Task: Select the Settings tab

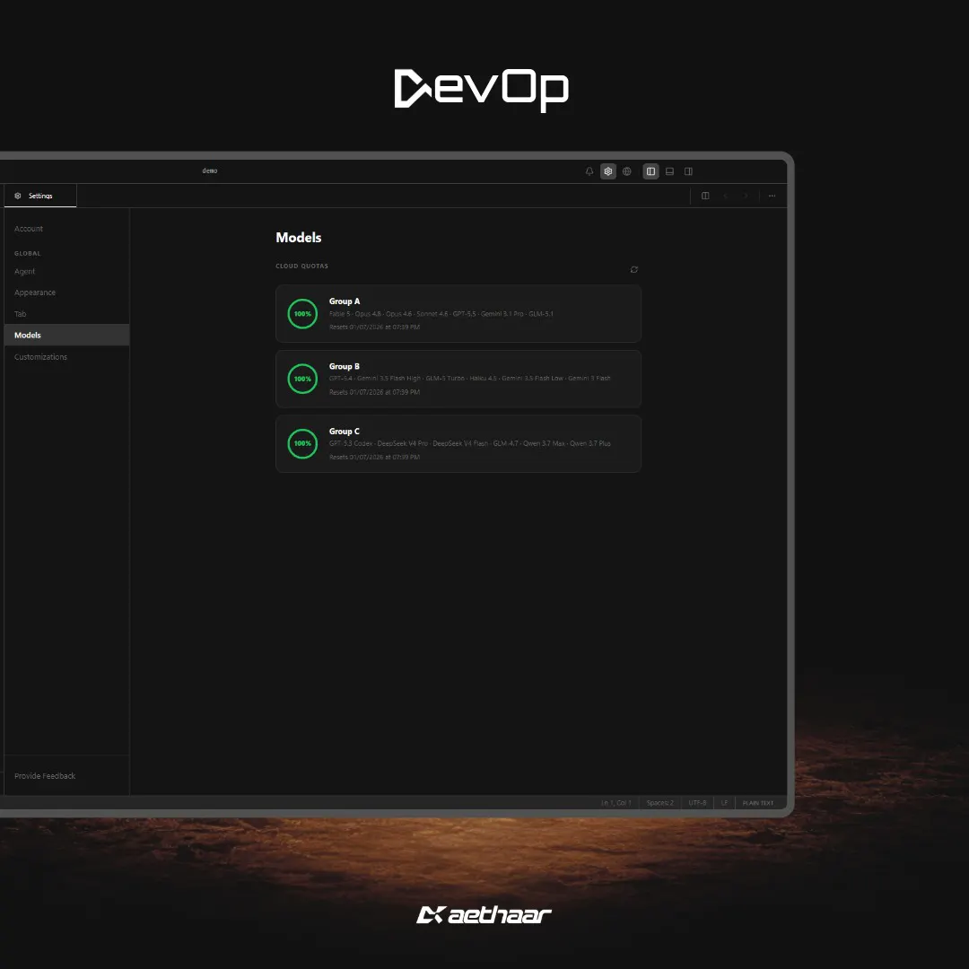Action: click(40, 196)
